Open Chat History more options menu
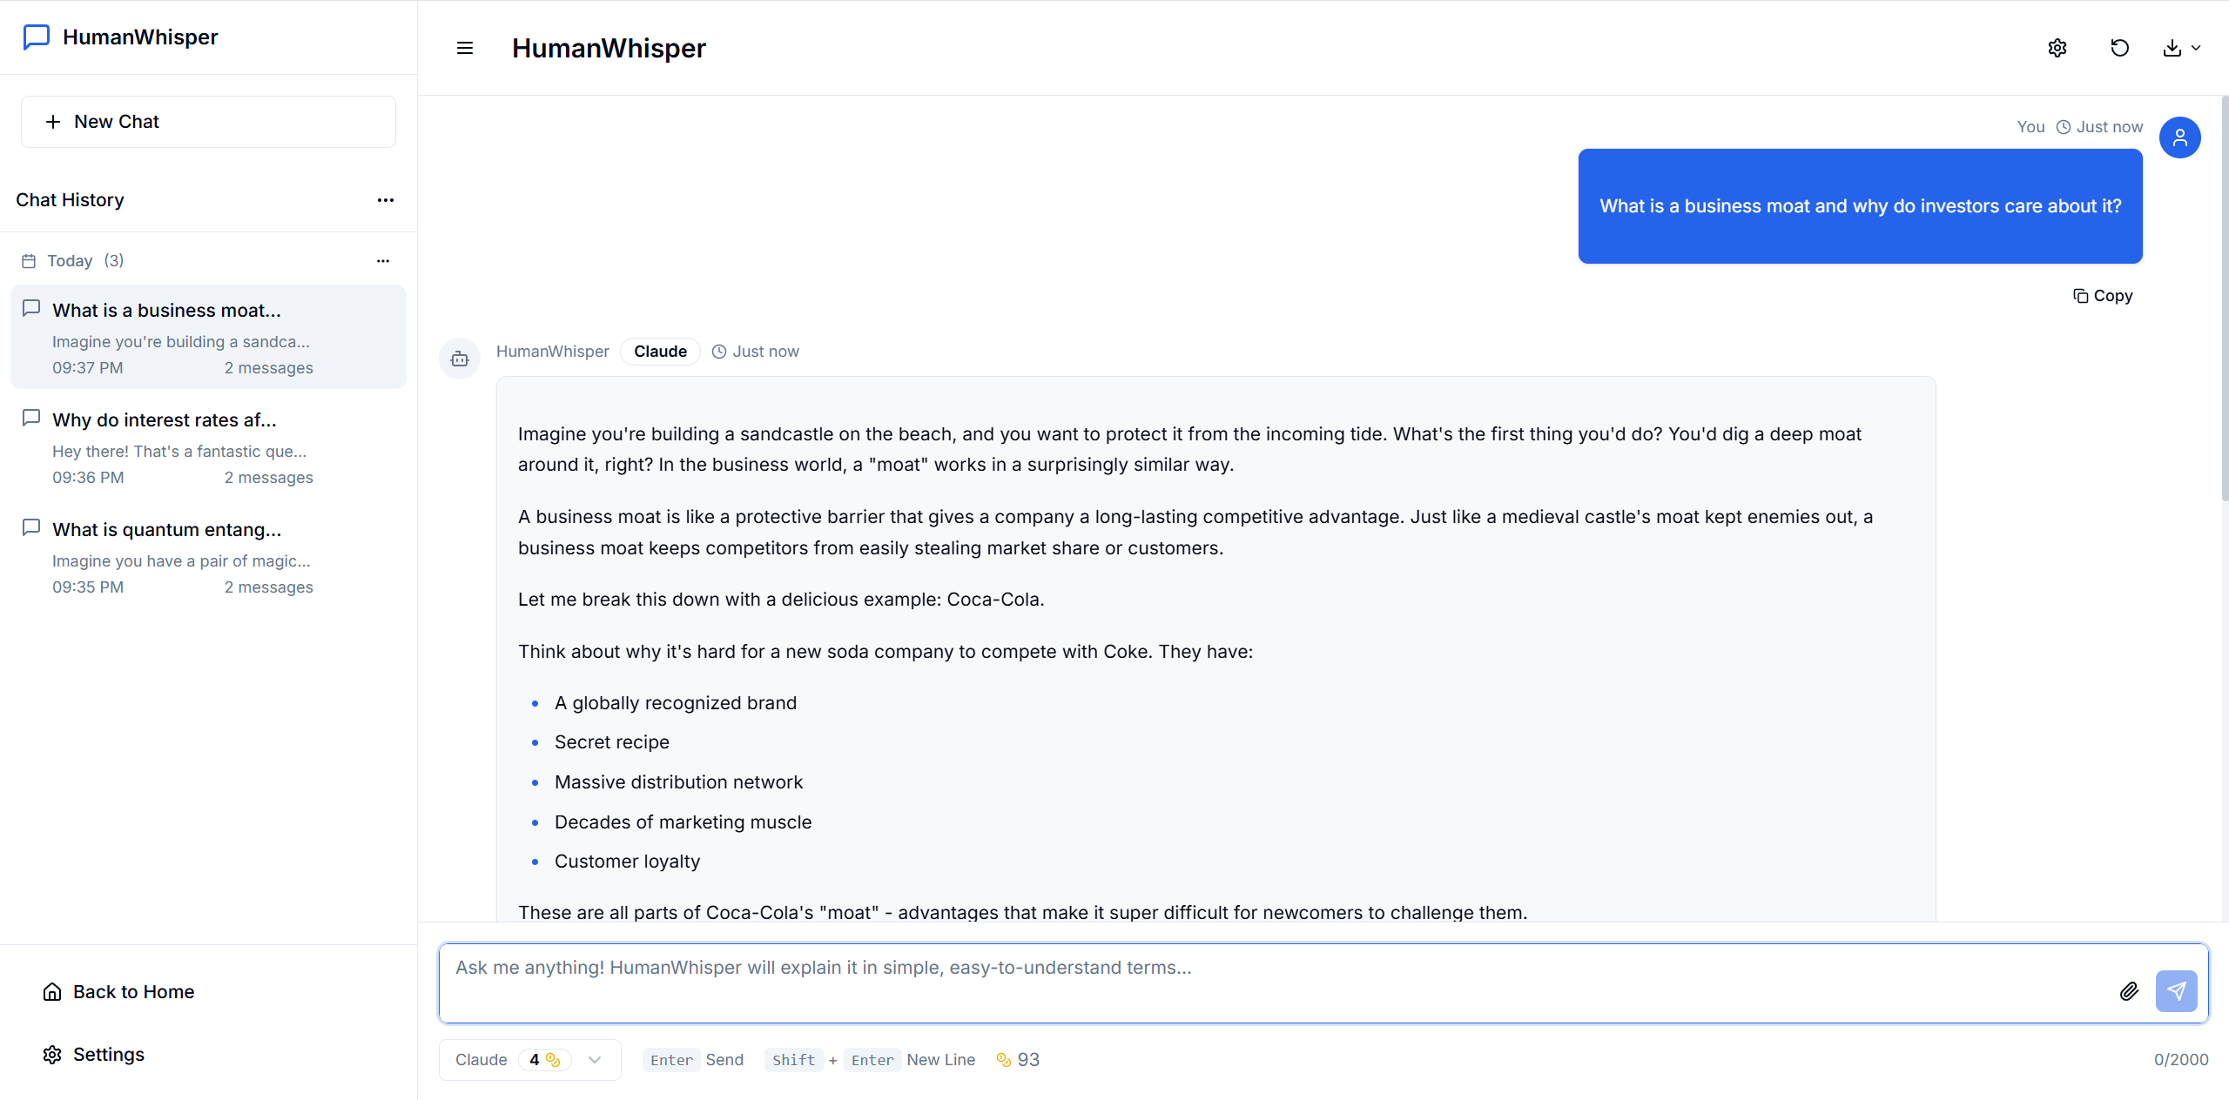 click(386, 200)
